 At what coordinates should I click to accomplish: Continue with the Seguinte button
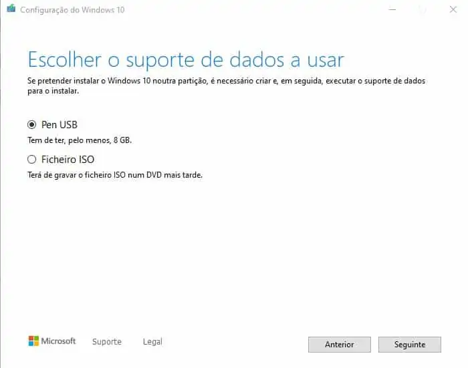pyautogui.click(x=409, y=345)
